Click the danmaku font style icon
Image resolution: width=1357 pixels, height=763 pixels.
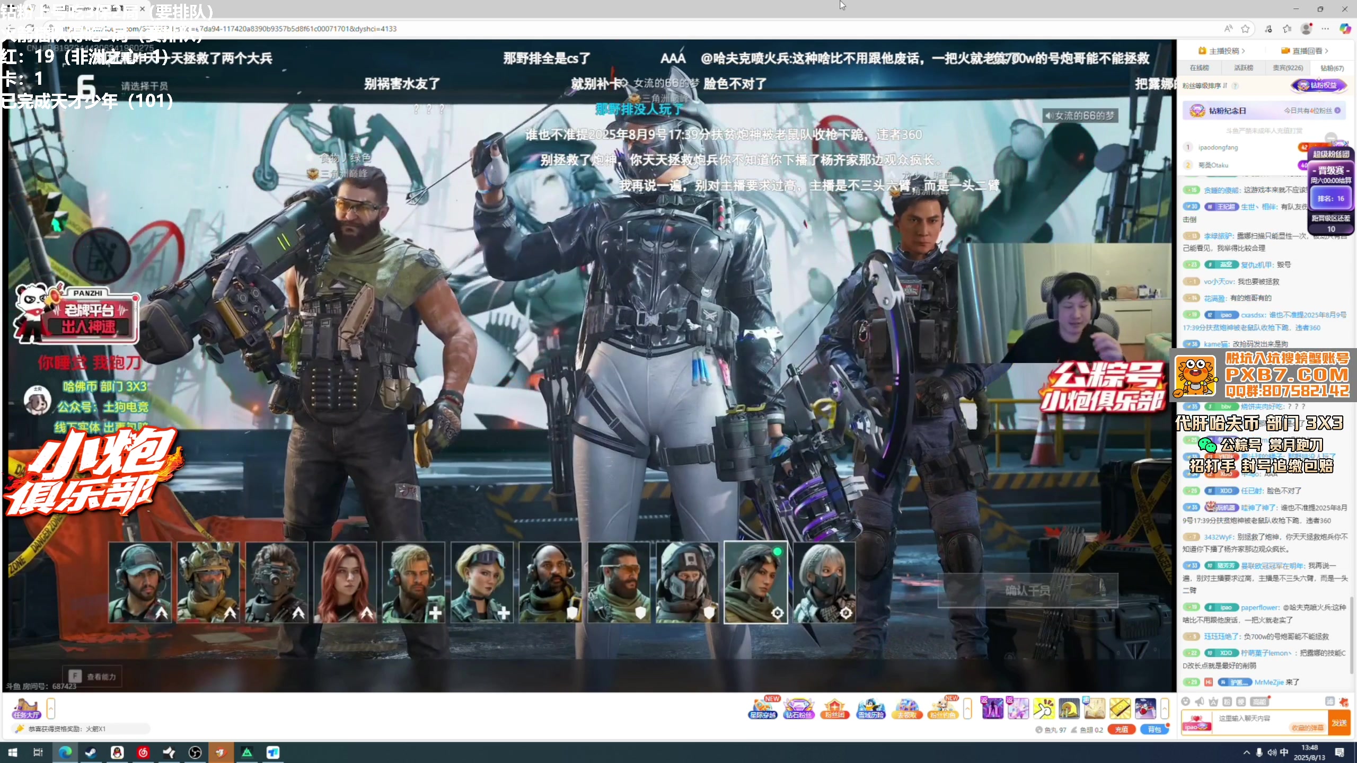click(1214, 702)
